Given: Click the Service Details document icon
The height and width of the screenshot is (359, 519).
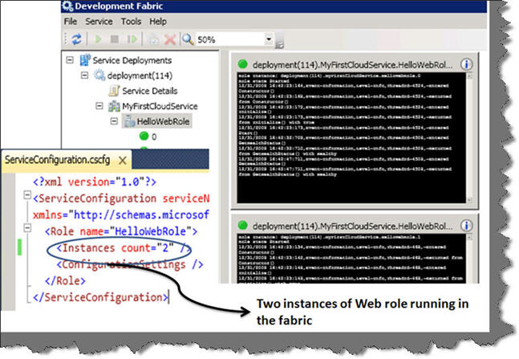Looking at the screenshot, I should (114, 91).
